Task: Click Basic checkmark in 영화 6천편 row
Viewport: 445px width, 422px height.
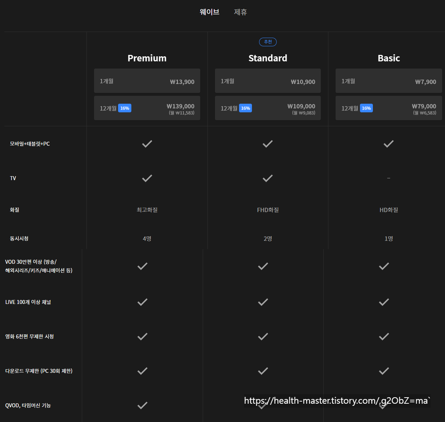Action: [384, 337]
